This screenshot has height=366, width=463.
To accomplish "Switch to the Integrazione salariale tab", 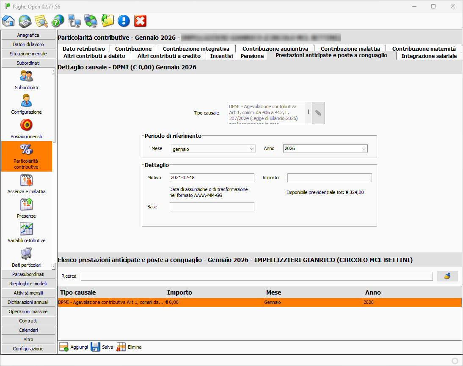I will pyautogui.click(x=429, y=56).
